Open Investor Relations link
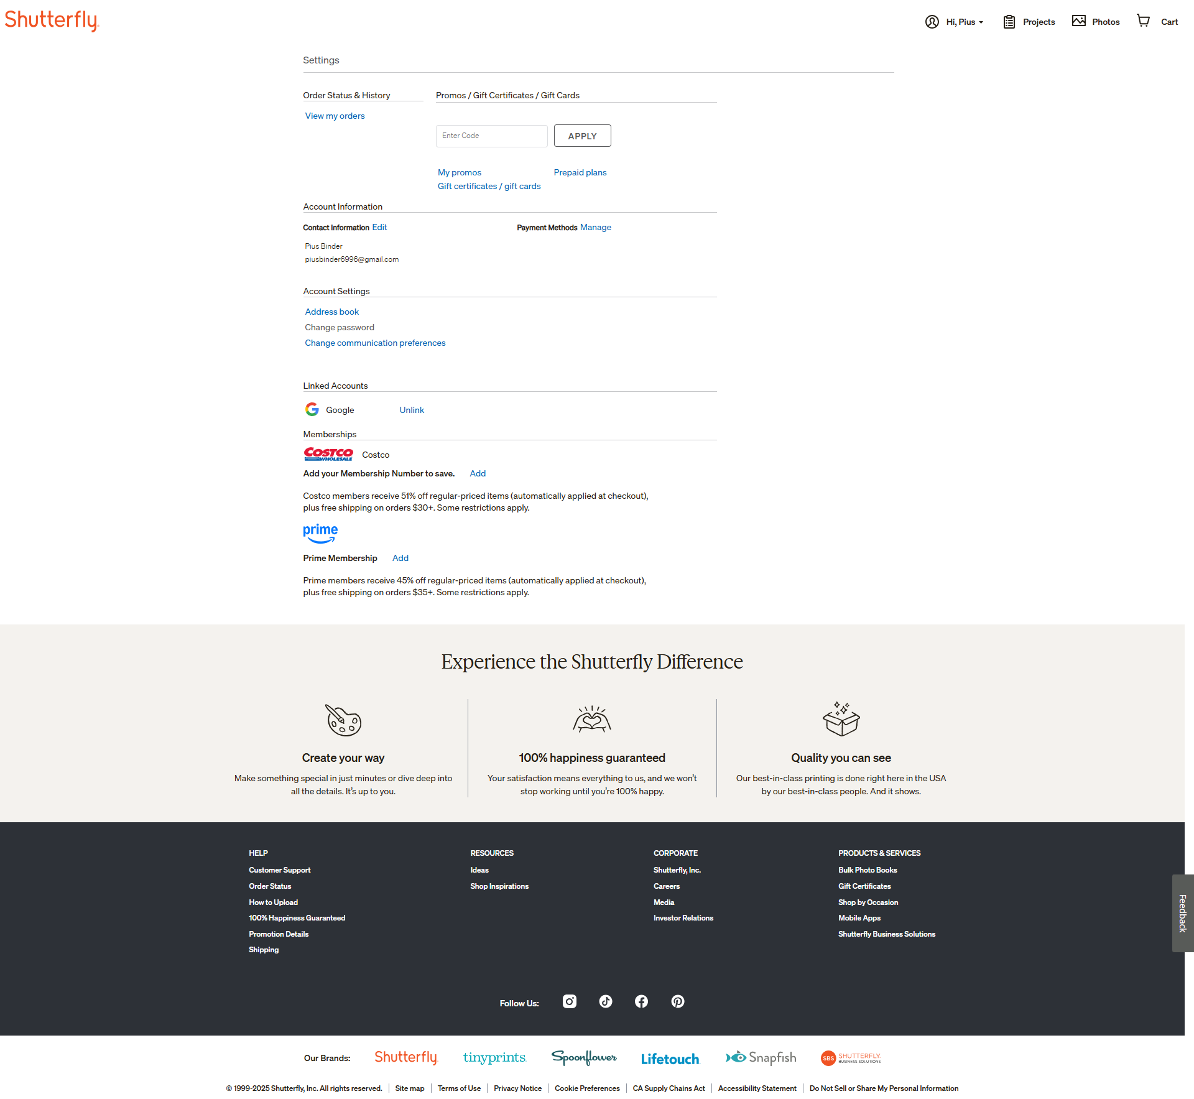Viewport: 1194px width, 1099px height. tap(683, 918)
